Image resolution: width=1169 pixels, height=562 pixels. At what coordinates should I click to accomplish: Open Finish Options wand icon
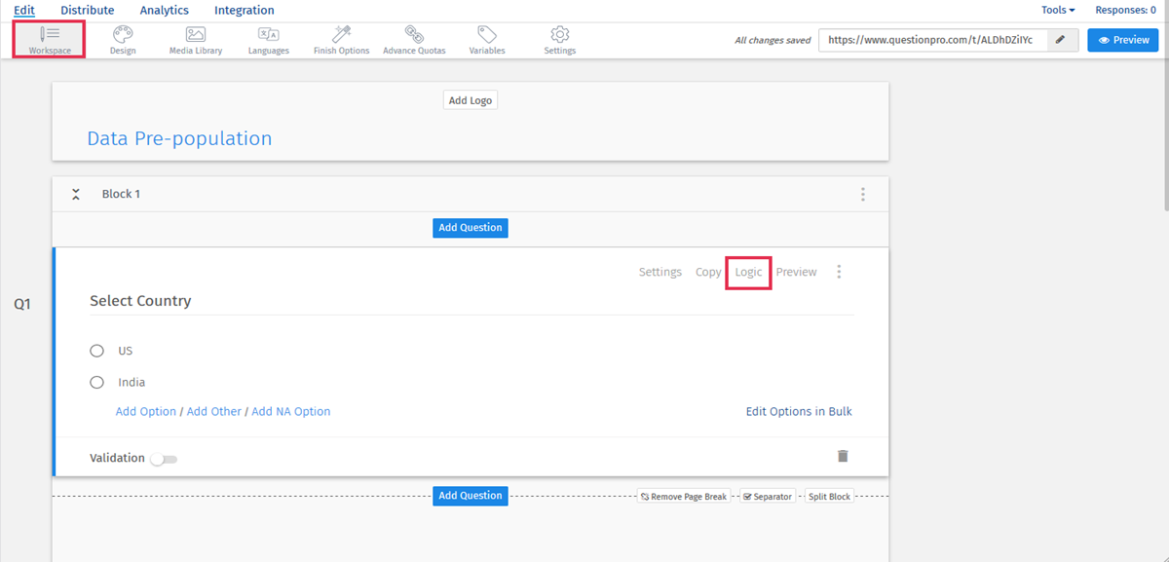click(341, 35)
